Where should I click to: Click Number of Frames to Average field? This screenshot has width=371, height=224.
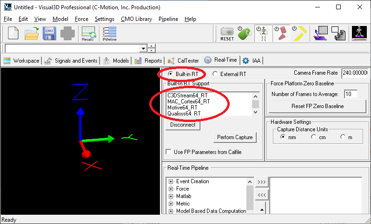pyautogui.click(x=351, y=94)
